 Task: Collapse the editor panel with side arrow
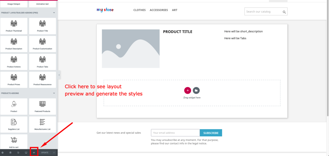tap(59, 75)
